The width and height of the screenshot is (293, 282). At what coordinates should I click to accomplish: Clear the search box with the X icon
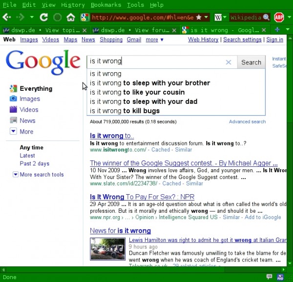[228, 62]
